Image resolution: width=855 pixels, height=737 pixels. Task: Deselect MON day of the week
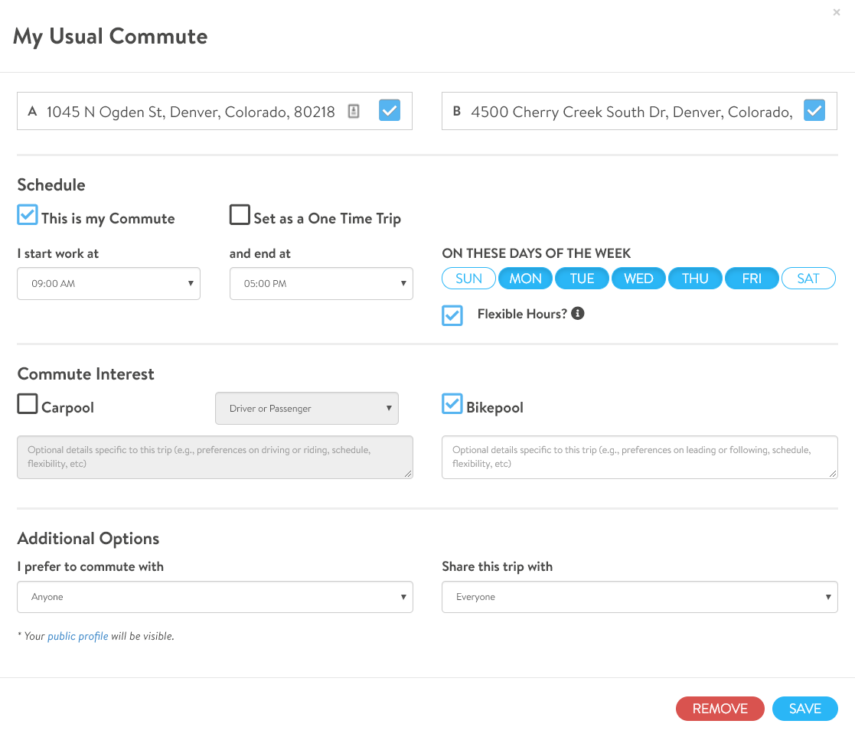click(x=525, y=279)
